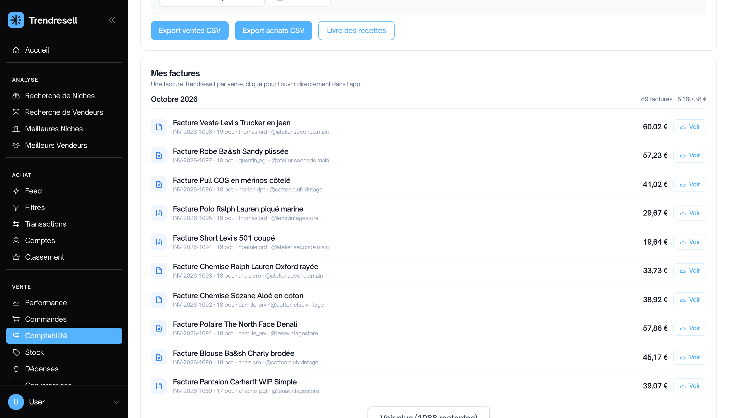Click the Filtres funnel icon
729x418 pixels.
tap(16, 207)
